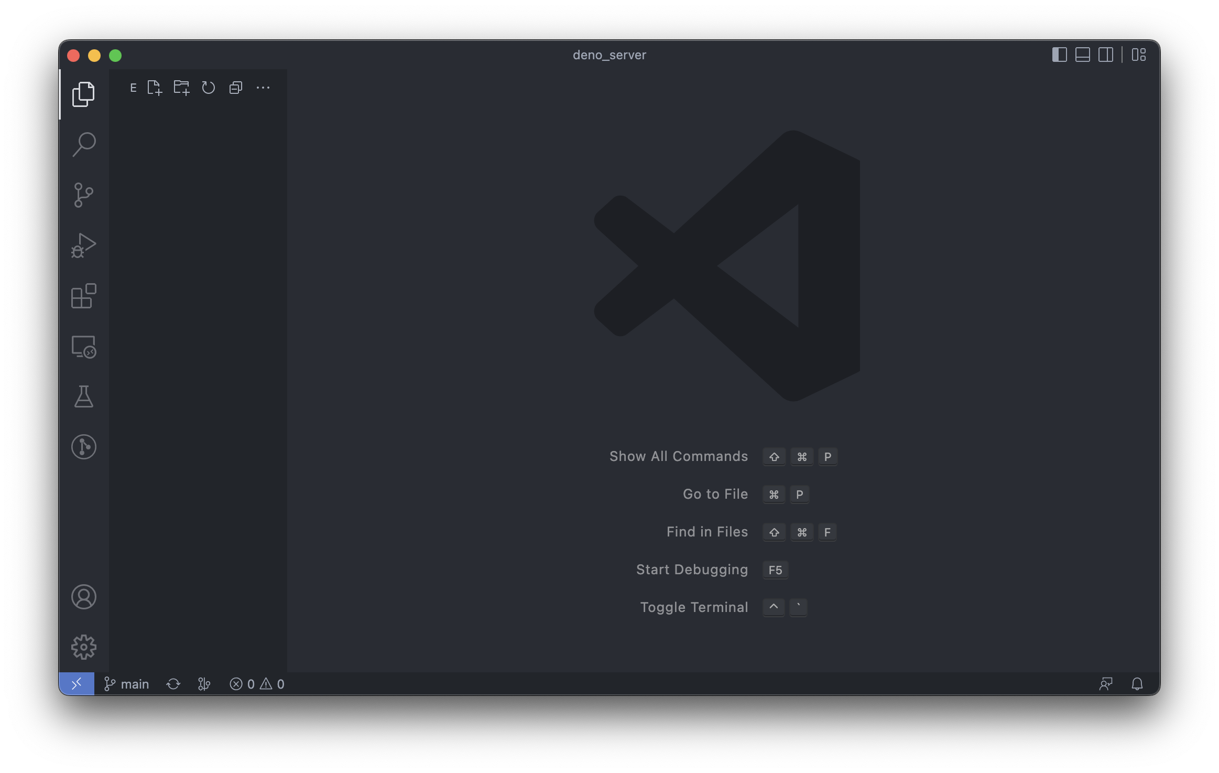Viewport: 1219px width, 773px height.
Task: Minimize window with yellow button
Action: point(94,55)
